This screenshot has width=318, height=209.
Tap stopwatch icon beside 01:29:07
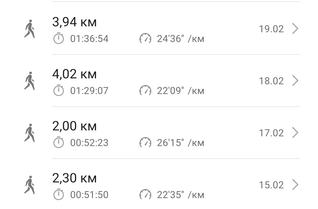click(x=58, y=90)
